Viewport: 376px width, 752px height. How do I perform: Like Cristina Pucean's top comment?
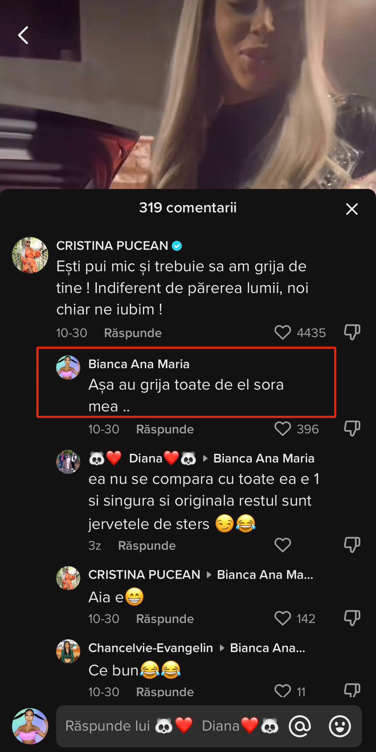283,332
